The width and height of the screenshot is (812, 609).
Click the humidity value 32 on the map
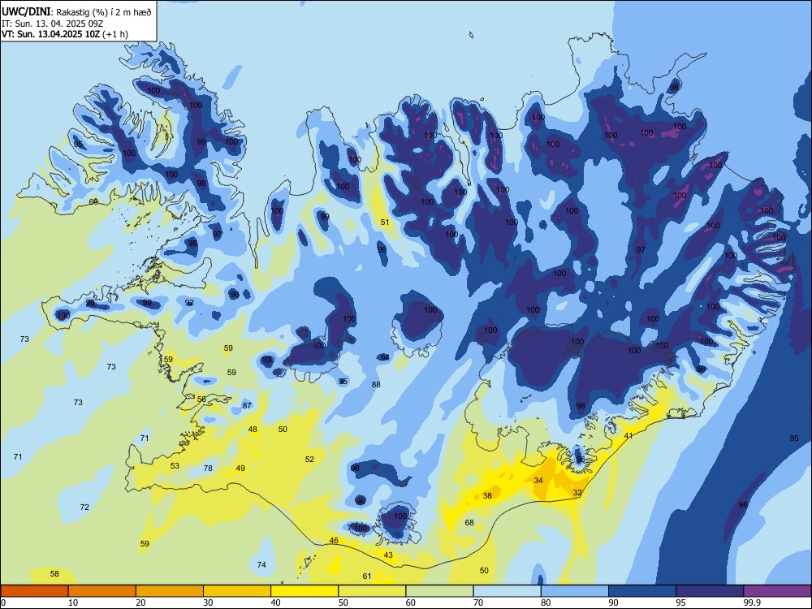tap(578, 493)
